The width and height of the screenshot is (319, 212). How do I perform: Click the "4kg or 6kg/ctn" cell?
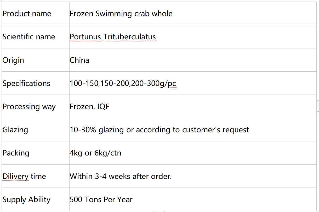coord(193,153)
